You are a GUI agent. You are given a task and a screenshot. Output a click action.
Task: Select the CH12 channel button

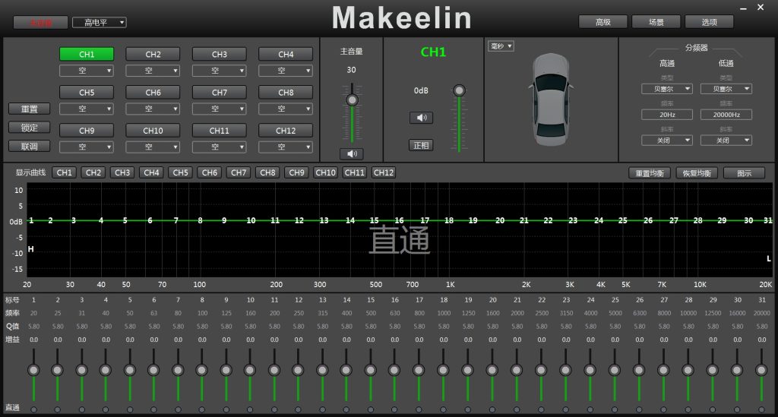pyautogui.click(x=286, y=131)
